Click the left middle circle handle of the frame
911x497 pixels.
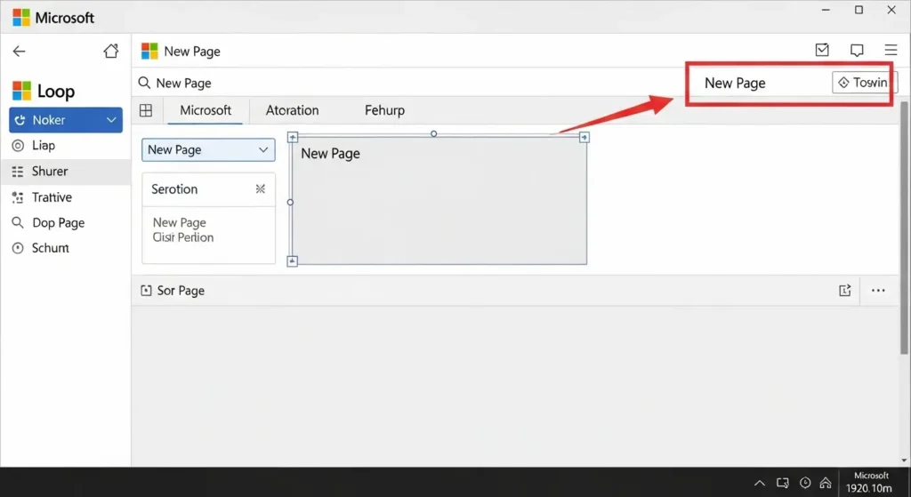click(x=291, y=202)
